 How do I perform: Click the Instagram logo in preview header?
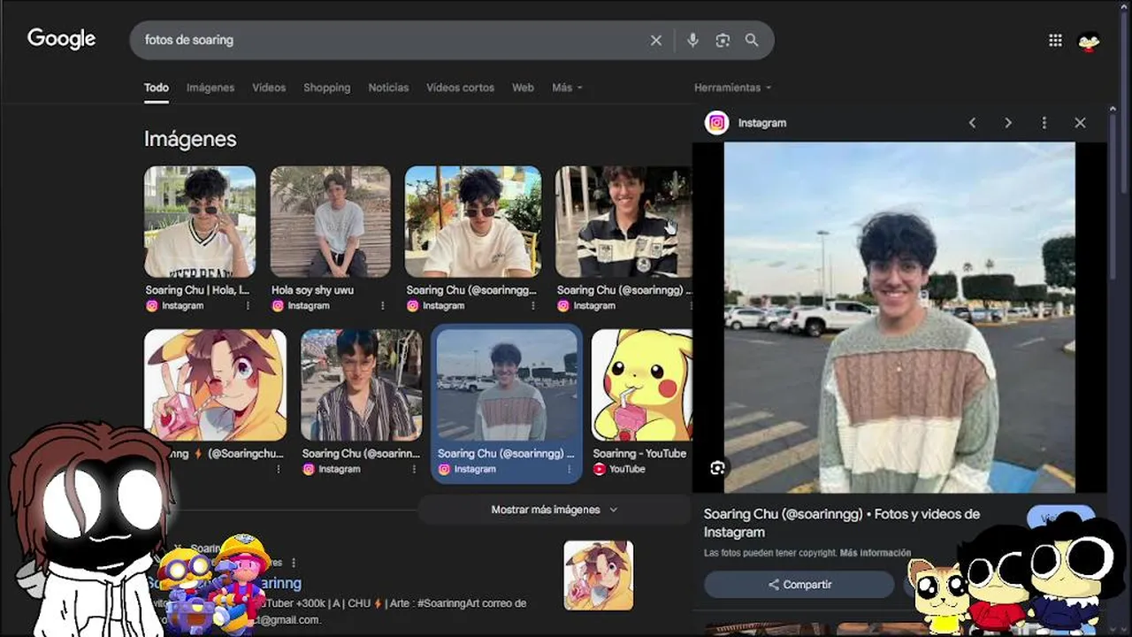[x=717, y=123]
